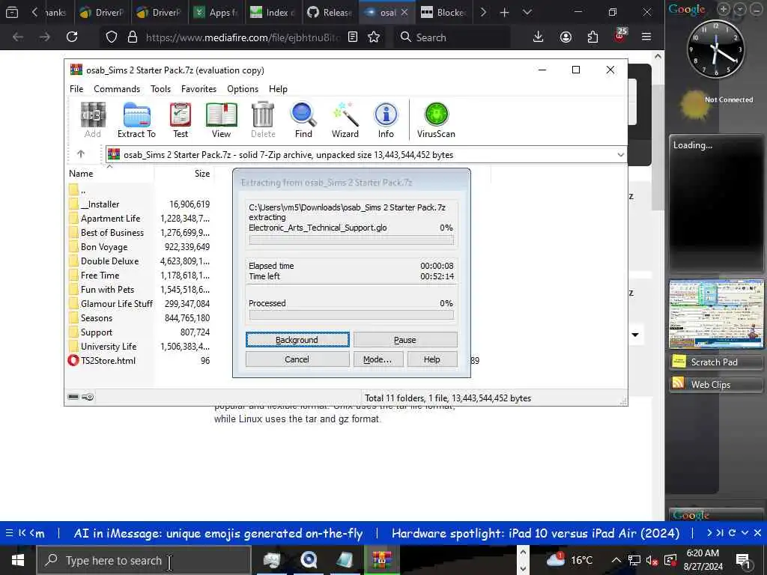The width and height of the screenshot is (767, 575).
Task: Select the Apartment Life folder
Action: point(111,219)
